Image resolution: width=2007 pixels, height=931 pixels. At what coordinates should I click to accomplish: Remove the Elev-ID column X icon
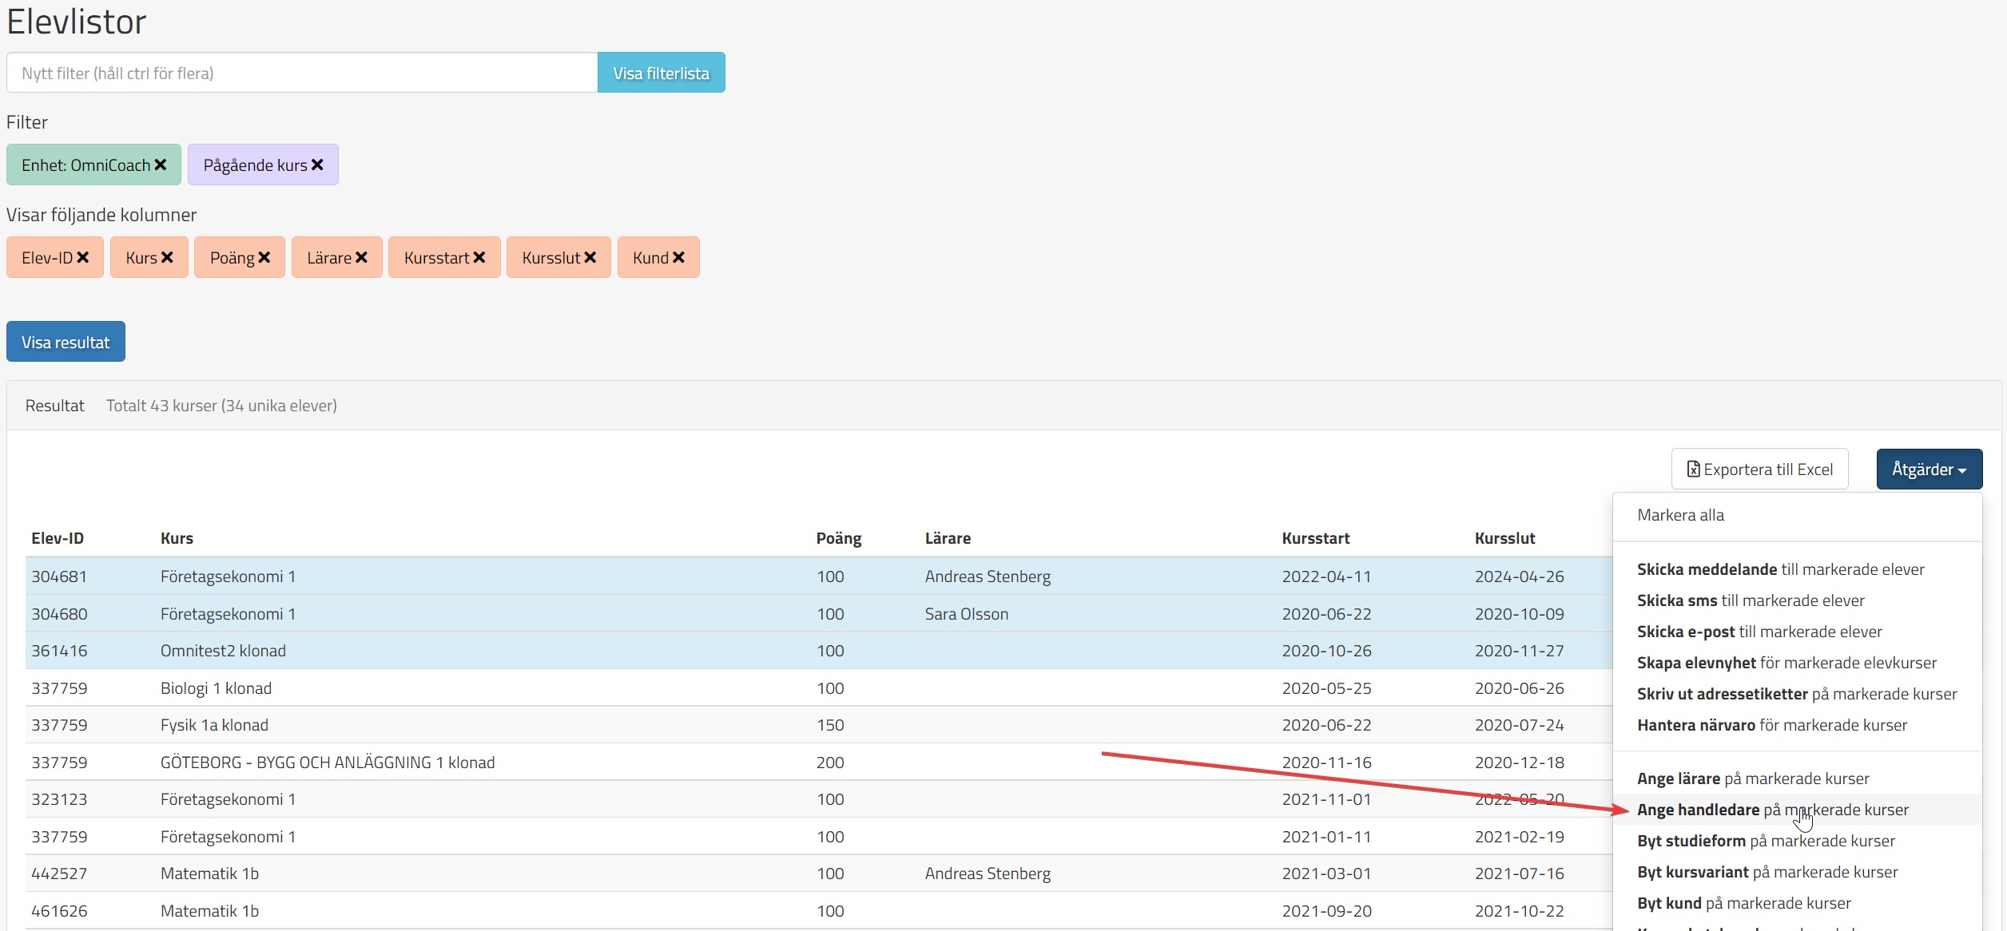(83, 258)
